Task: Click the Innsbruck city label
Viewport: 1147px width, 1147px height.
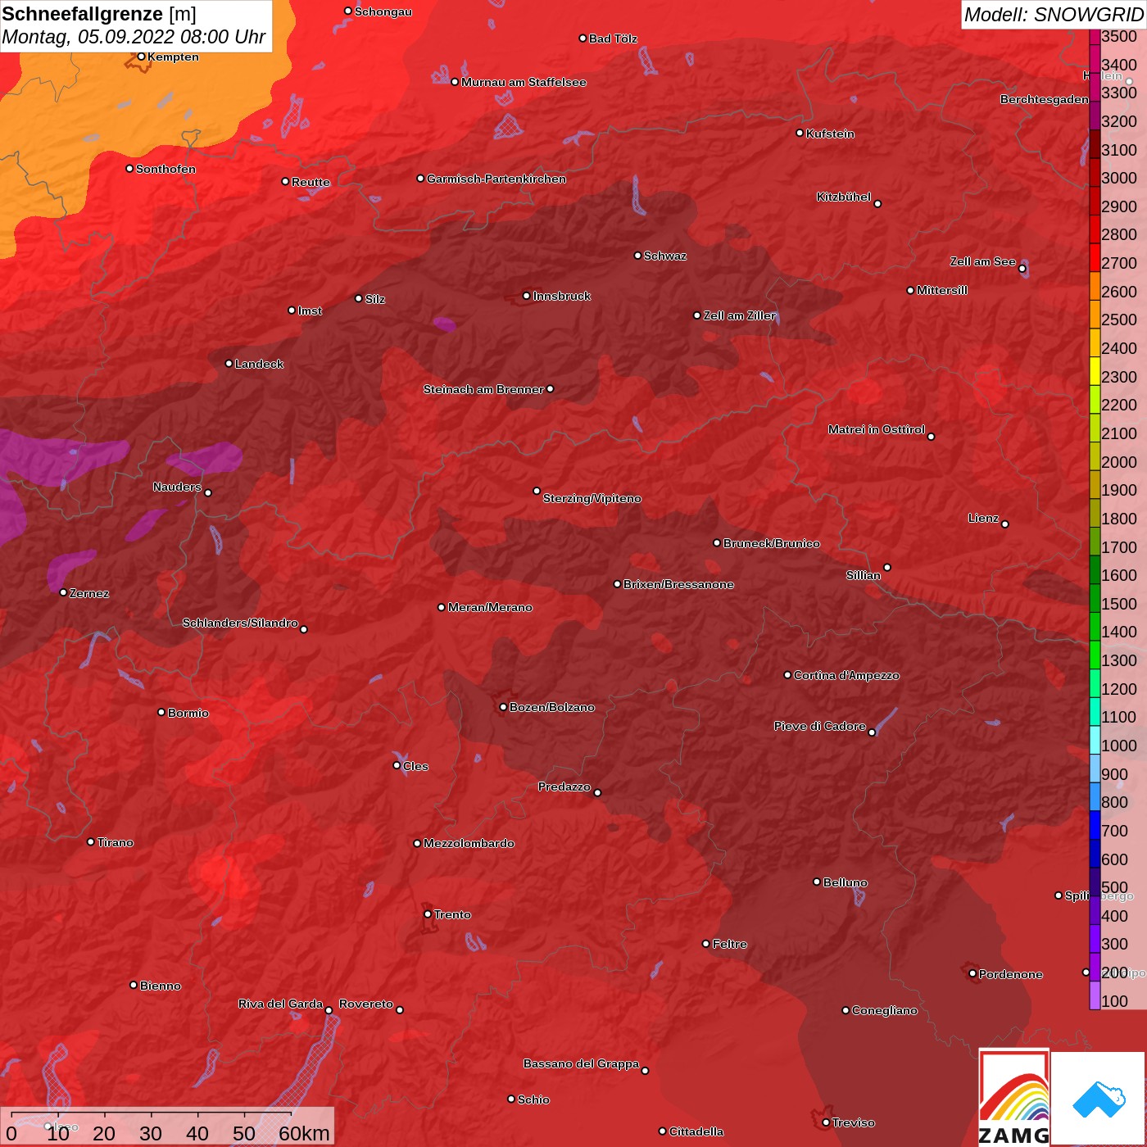Action: (562, 296)
